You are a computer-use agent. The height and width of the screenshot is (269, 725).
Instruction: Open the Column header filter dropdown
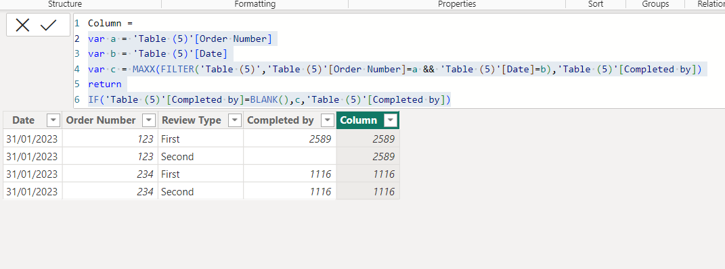(391, 120)
